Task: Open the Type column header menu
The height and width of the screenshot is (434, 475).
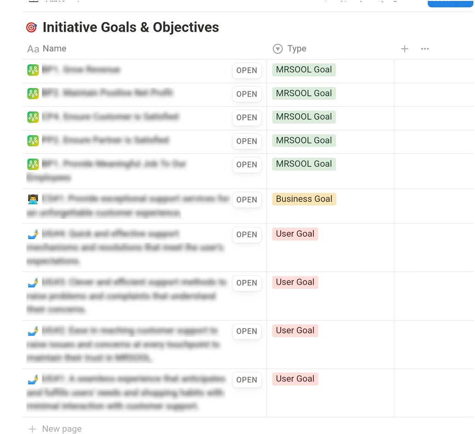Action: click(x=296, y=49)
